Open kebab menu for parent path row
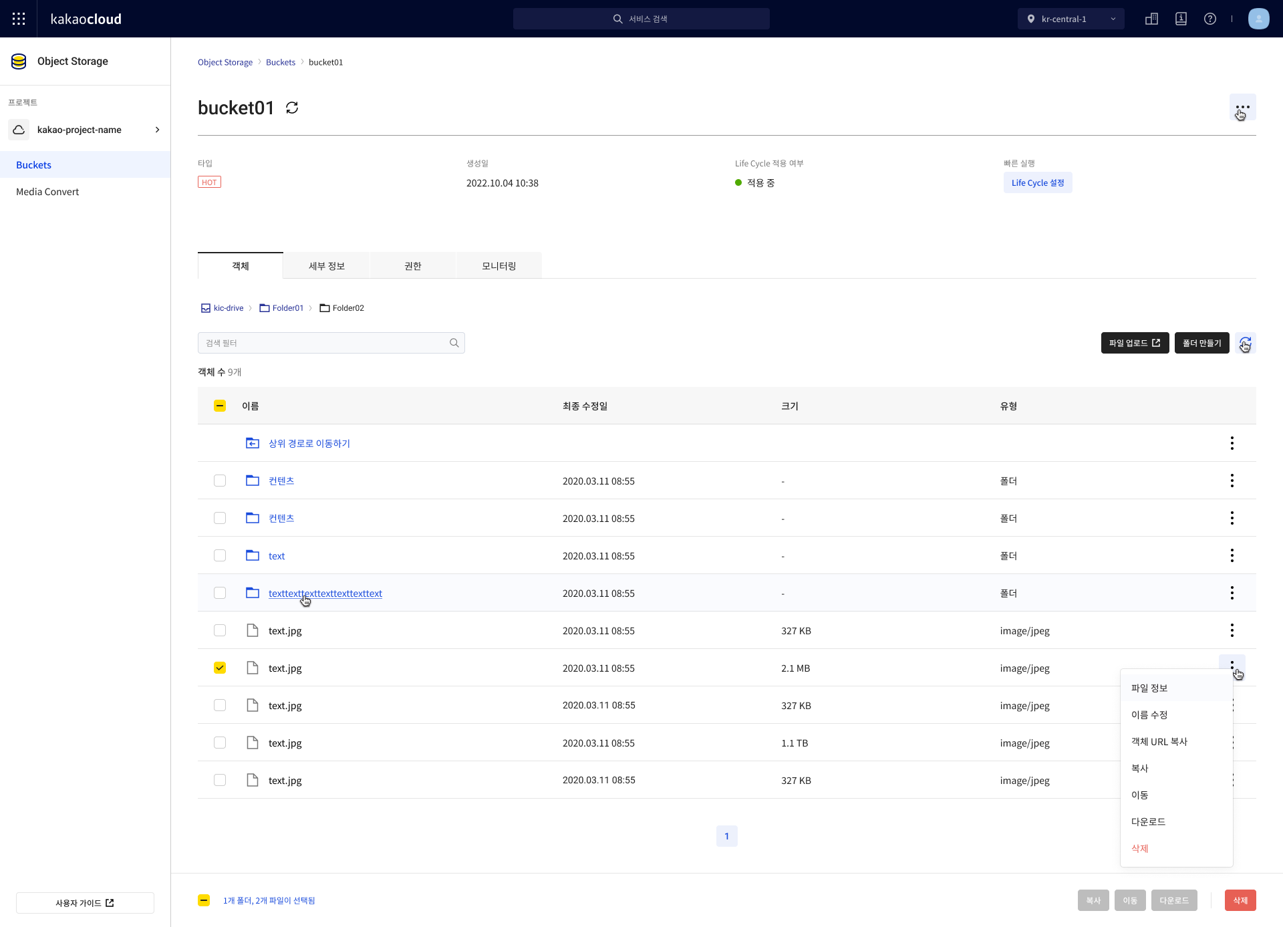Image resolution: width=1283 pixels, height=927 pixels. pos(1232,443)
